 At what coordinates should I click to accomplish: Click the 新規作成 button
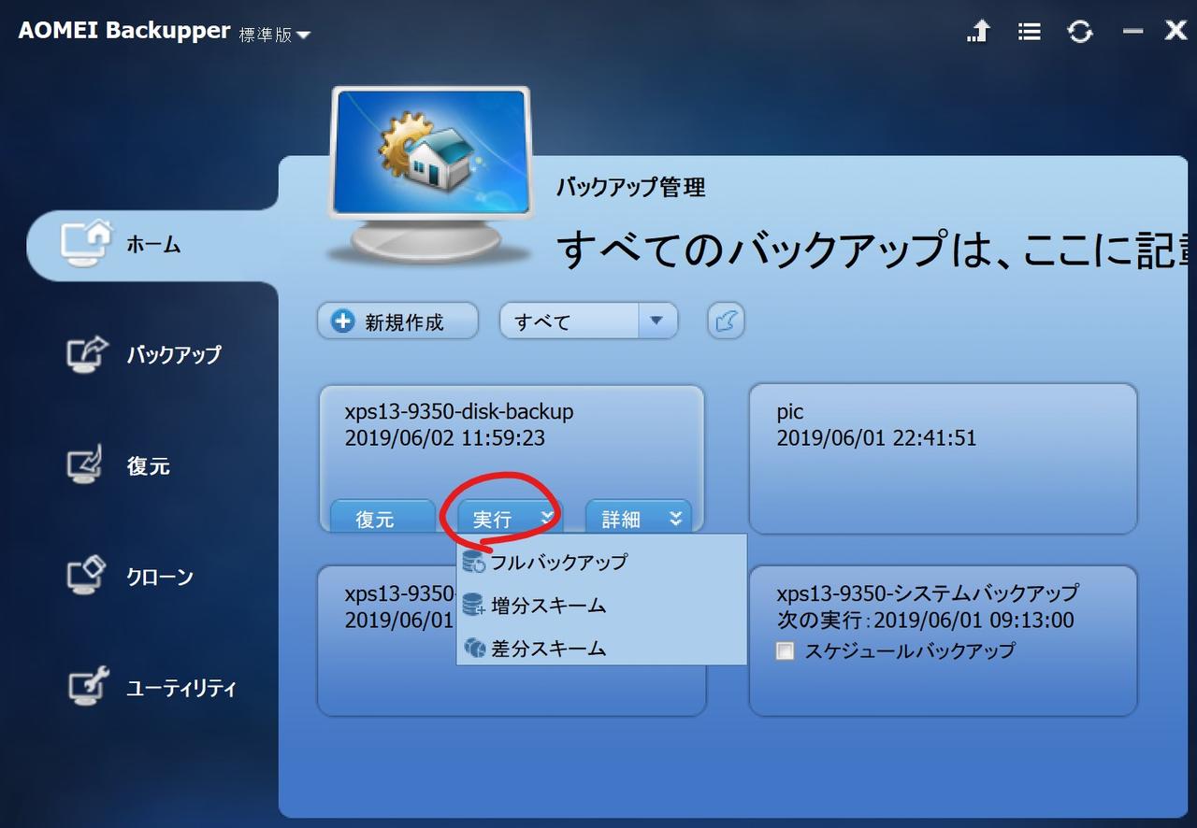click(398, 321)
